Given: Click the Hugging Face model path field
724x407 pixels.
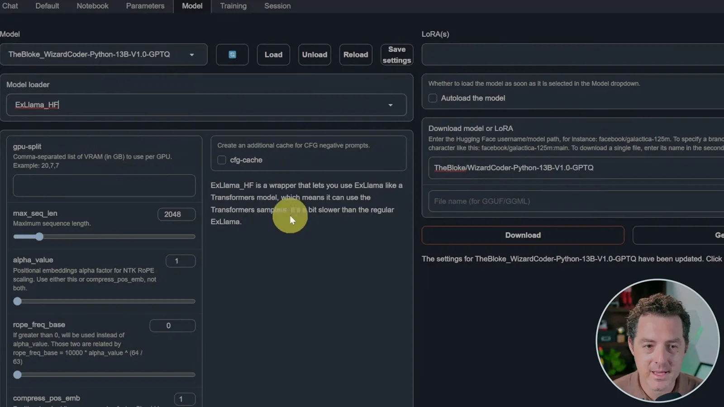Looking at the screenshot, I should [576, 168].
